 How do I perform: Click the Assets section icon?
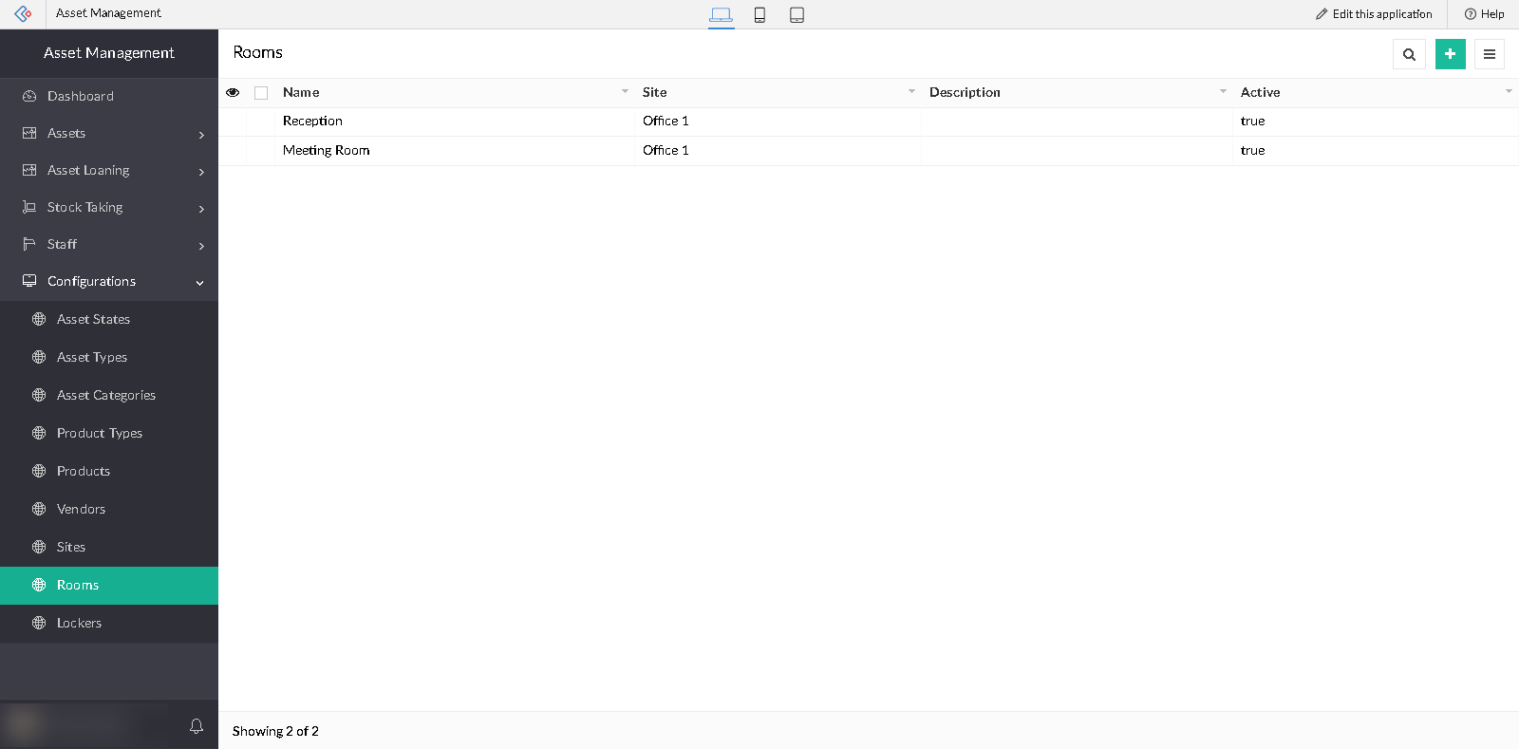[29, 133]
